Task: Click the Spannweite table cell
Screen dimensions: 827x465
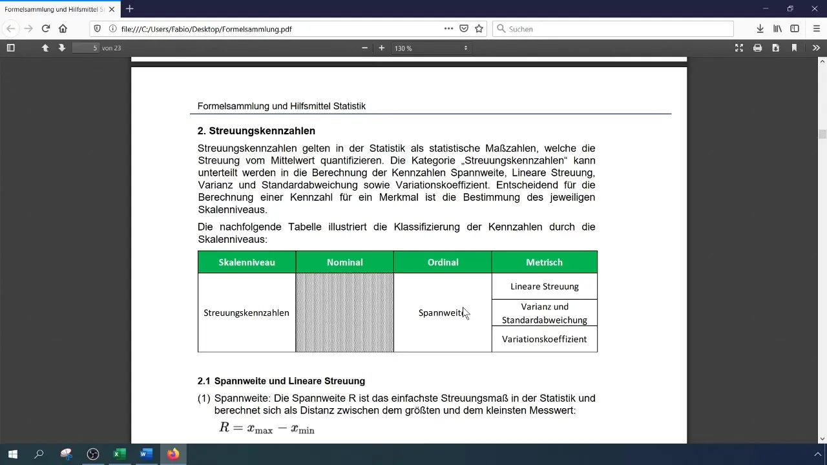Action: pos(443,313)
